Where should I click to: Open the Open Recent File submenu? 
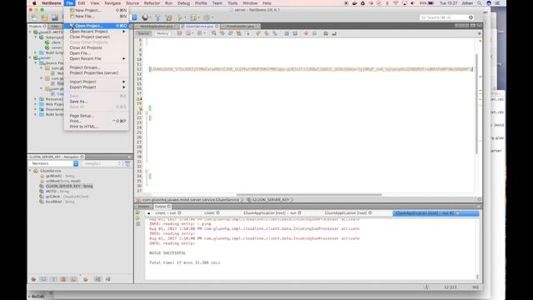97,58
